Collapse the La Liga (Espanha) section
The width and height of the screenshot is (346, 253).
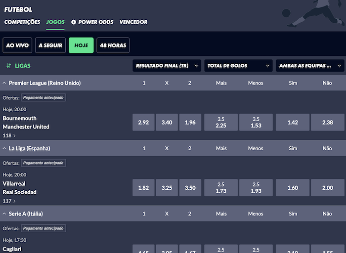coord(4,148)
